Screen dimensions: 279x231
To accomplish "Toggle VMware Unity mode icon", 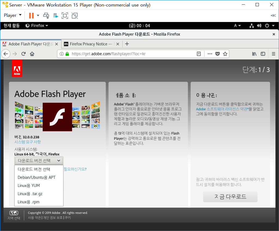I will [x=75, y=16].
